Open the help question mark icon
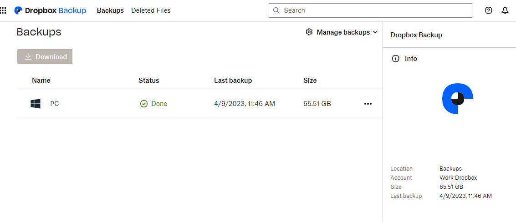This screenshot has width=516, height=222. (489, 10)
